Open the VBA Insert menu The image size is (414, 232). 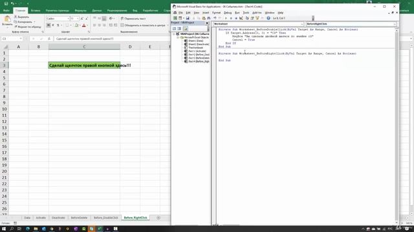(x=206, y=13)
